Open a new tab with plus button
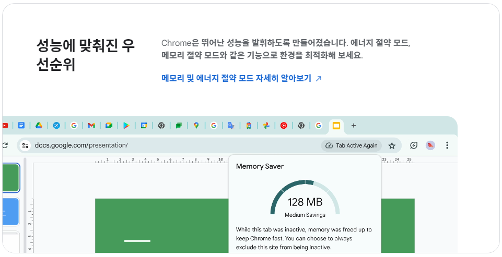The height and width of the screenshot is (257, 502). click(354, 126)
